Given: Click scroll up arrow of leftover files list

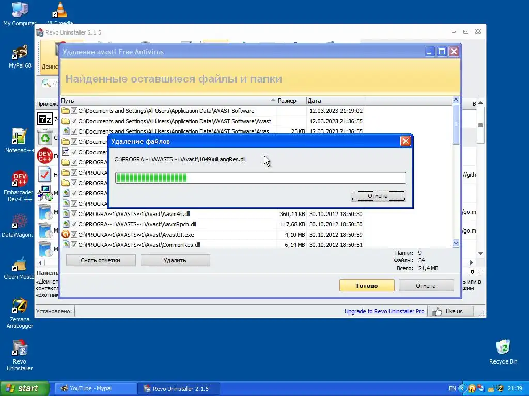Looking at the screenshot, I should [x=456, y=100].
